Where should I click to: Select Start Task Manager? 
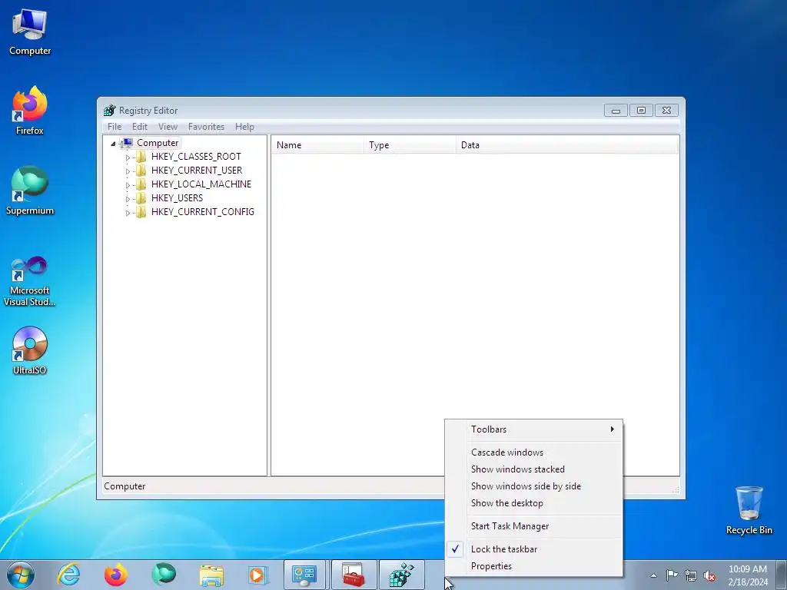point(533,525)
